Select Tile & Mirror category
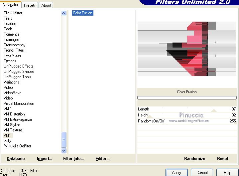 click(13, 13)
